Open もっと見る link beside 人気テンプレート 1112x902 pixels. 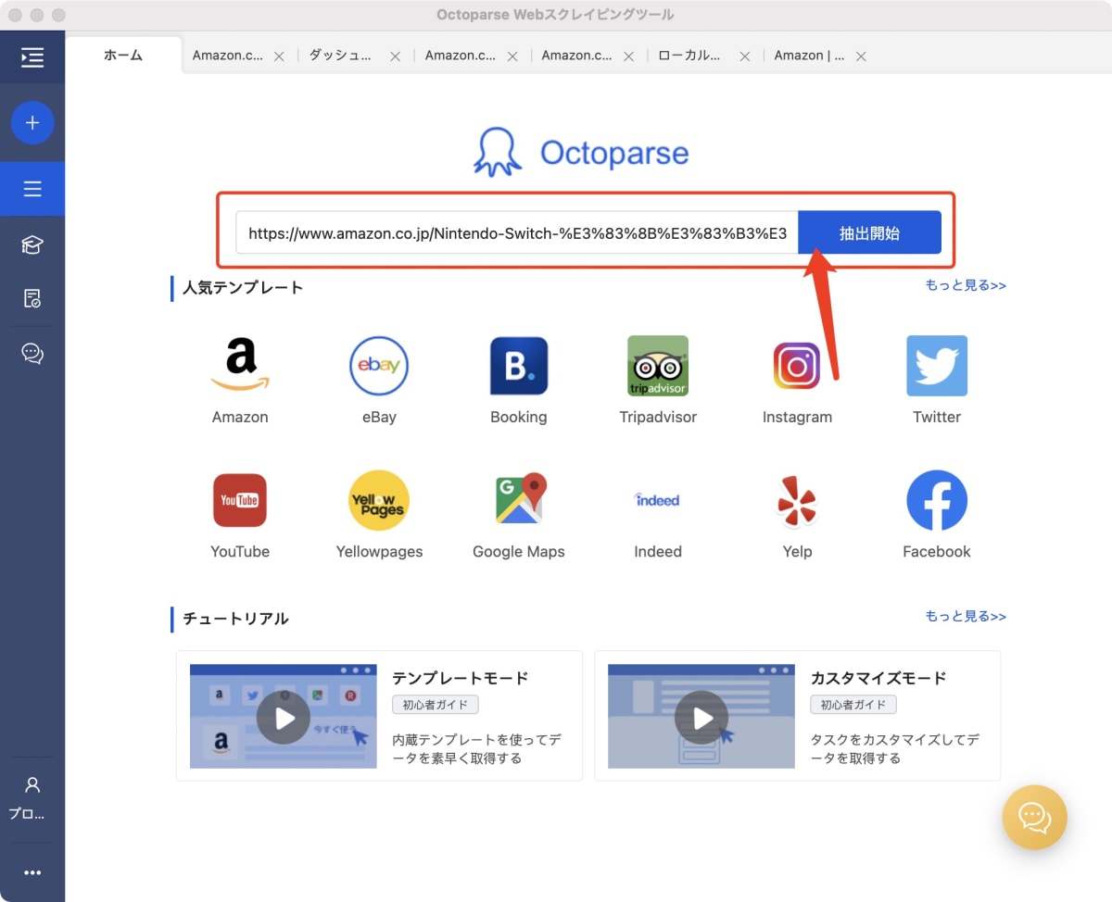(966, 285)
